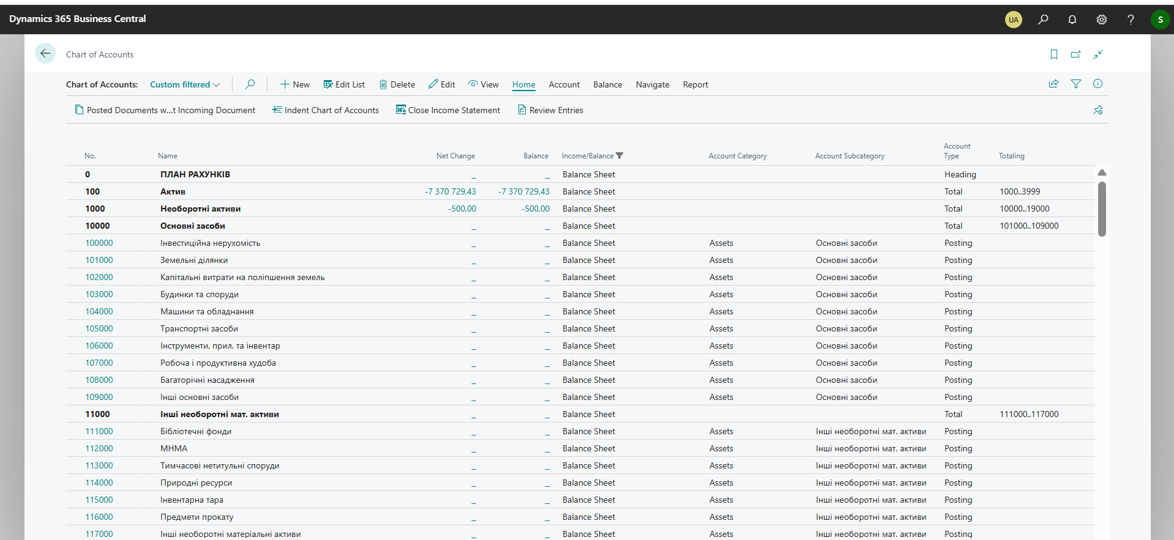Expand the Custom filtered view dropdown
The width and height of the screenshot is (1174, 540).
(x=185, y=85)
